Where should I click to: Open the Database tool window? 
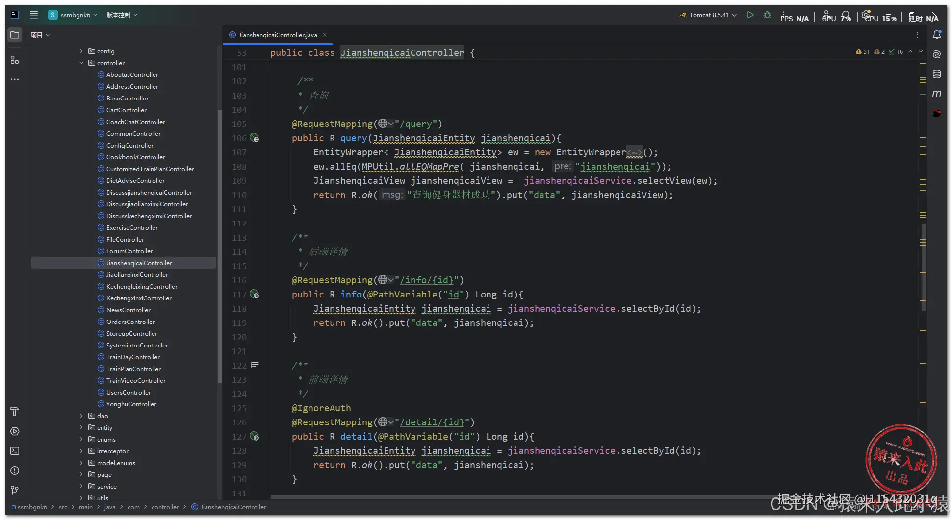coord(937,74)
